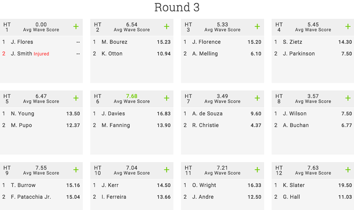Open Heat 3 plus icon
The height and width of the screenshot is (210, 354).
click(257, 27)
